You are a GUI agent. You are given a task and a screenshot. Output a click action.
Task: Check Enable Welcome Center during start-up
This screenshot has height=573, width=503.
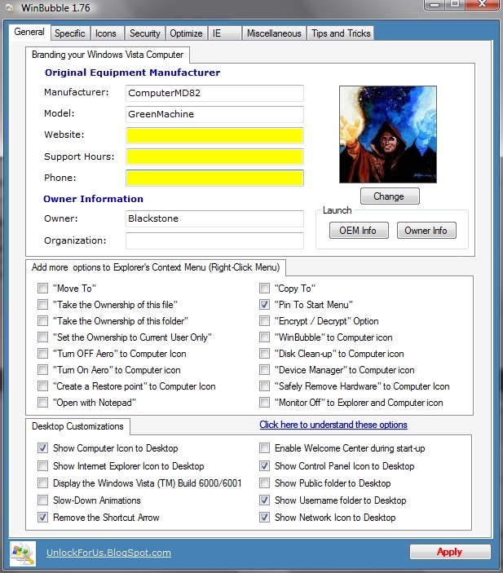click(264, 448)
